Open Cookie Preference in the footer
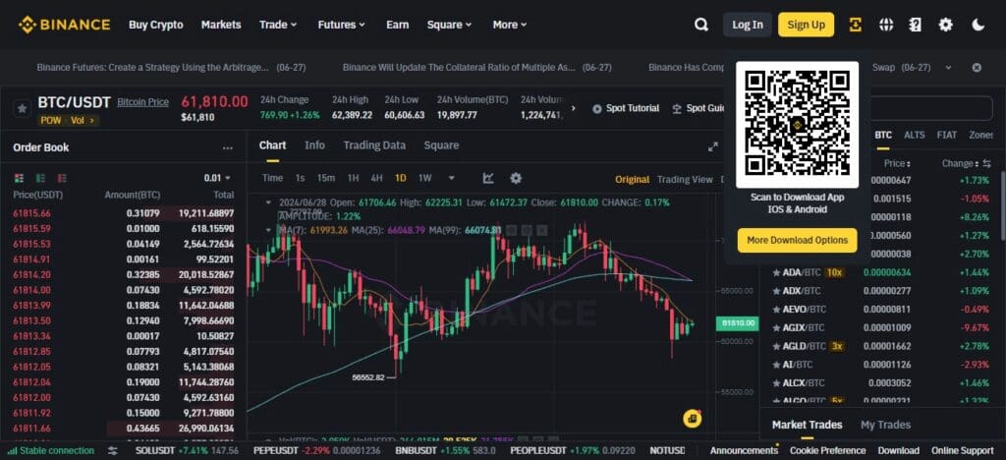Screen dimensions: 1006x460 [x=827, y=450]
